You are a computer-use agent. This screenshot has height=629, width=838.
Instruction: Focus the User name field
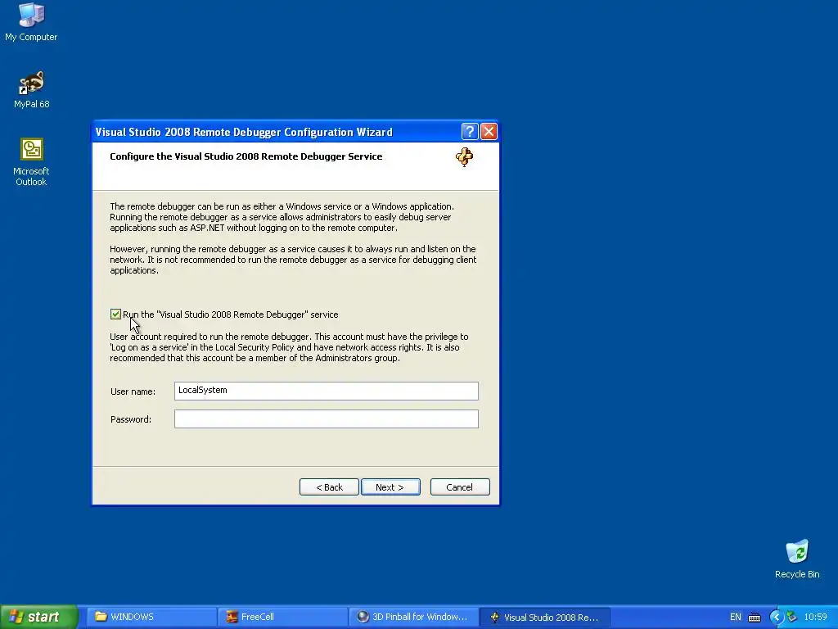pyautogui.click(x=326, y=391)
